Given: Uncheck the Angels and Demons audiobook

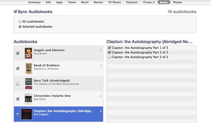Looking at the screenshot, I should pos(18,53).
